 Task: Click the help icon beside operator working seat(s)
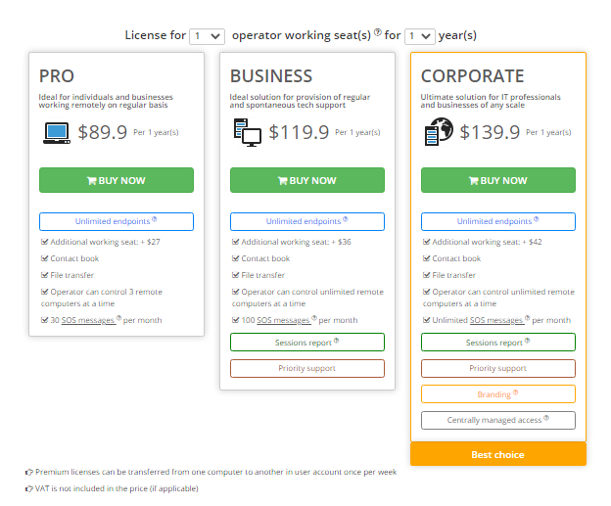[x=377, y=32]
